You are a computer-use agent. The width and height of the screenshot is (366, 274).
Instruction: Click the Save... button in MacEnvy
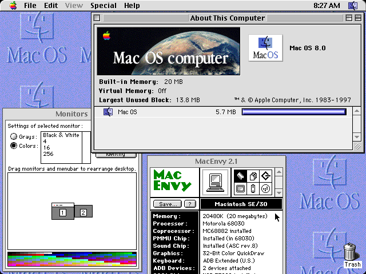tap(168, 204)
